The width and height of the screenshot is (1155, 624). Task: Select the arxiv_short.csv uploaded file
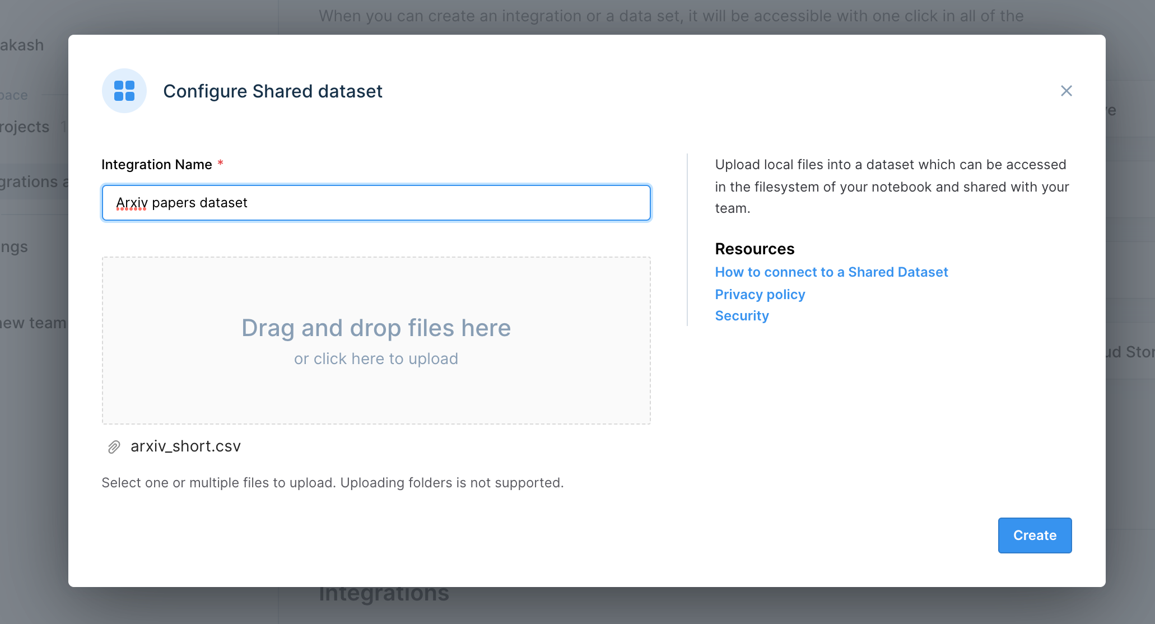coord(185,446)
